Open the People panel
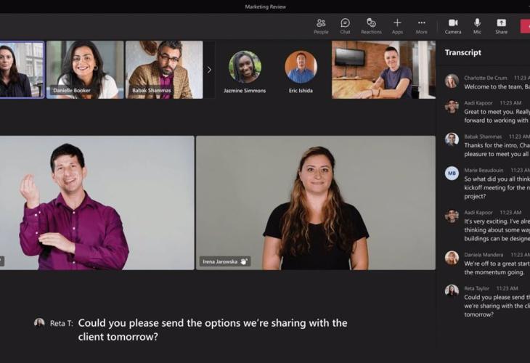Image resolution: width=530 pixels, height=363 pixels. point(321,26)
